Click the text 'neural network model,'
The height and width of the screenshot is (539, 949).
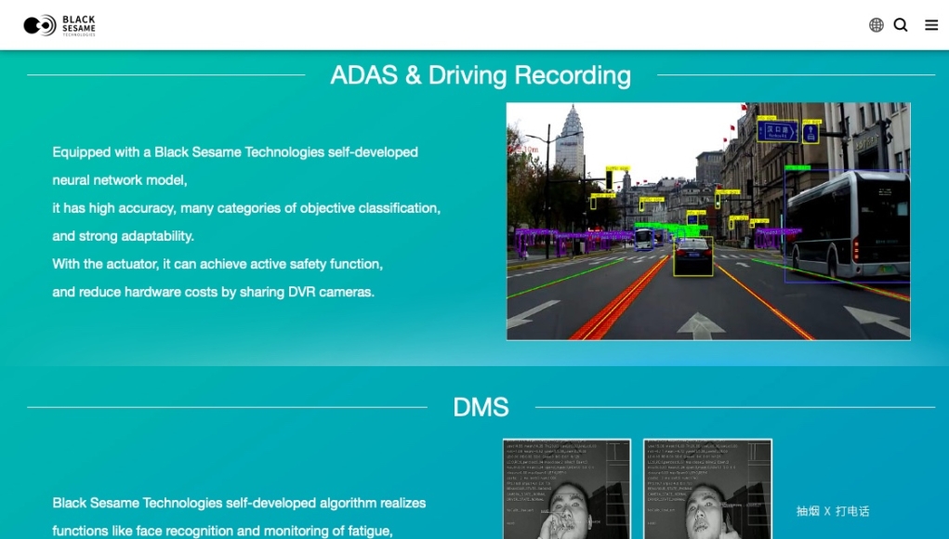pos(120,180)
